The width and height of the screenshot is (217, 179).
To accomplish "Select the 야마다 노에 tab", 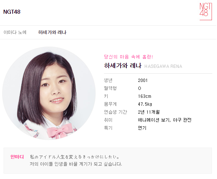I will (15, 32).
